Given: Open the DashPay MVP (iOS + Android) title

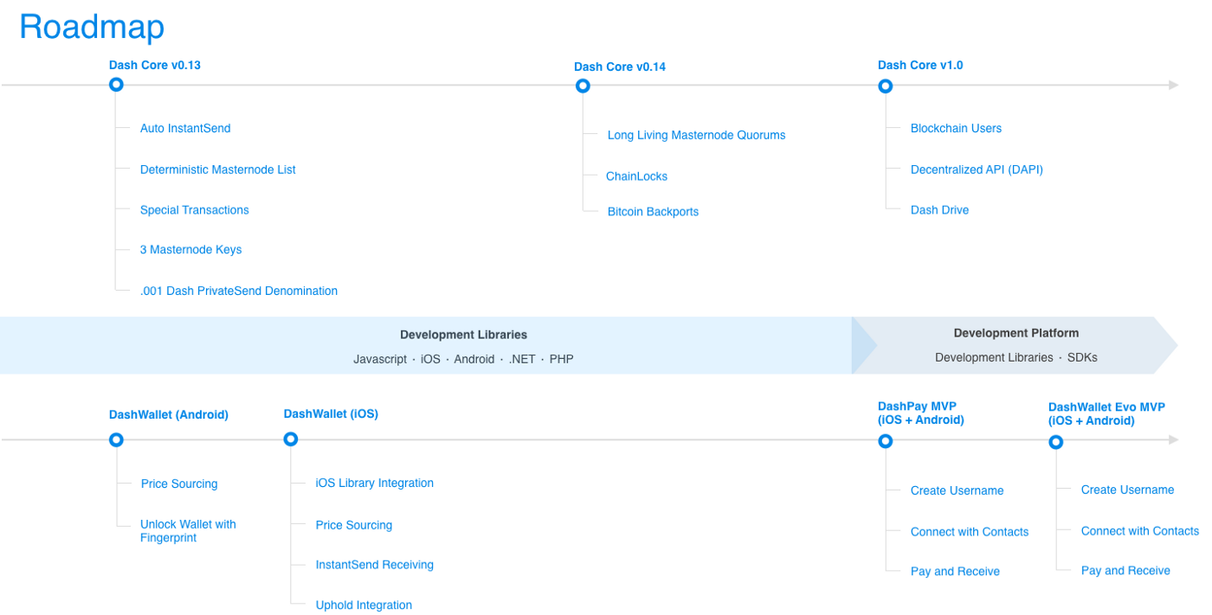Looking at the screenshot, I should pos(921,413).
